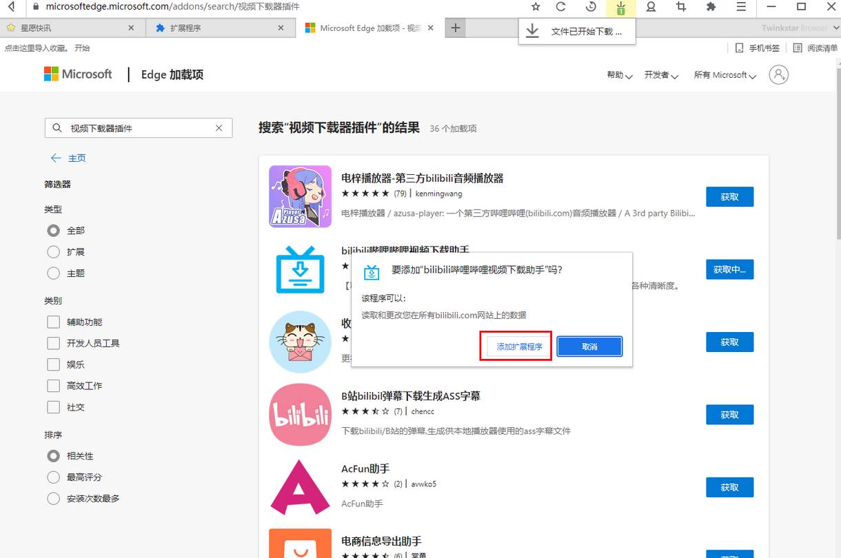This screenshot has height=558, width=841.
Task: Open the AcFun helper logo icon
Action: click(300, 488)
